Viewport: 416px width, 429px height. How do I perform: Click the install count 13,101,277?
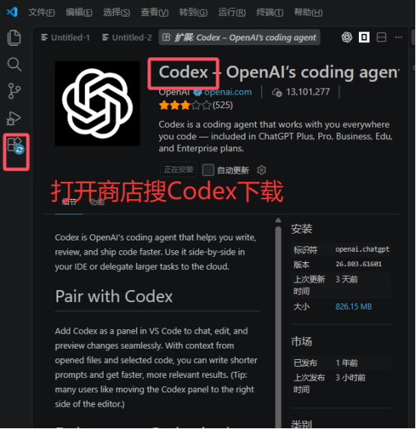(x=308, y=92)
